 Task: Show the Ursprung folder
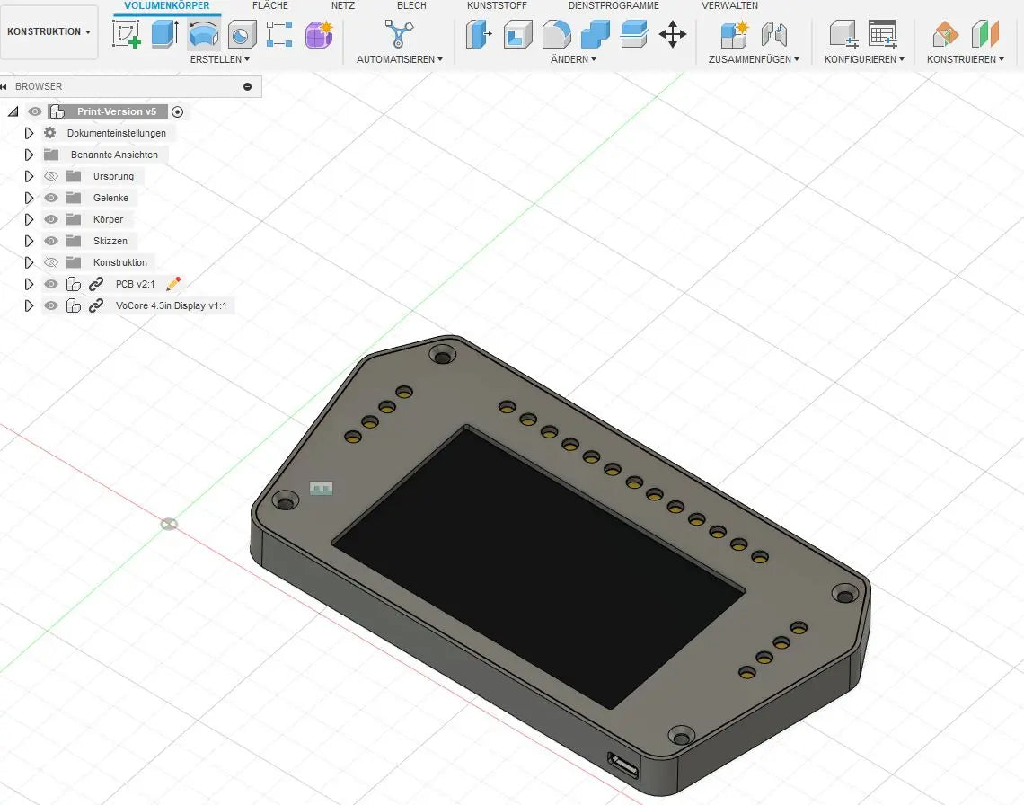pos(50,176)
